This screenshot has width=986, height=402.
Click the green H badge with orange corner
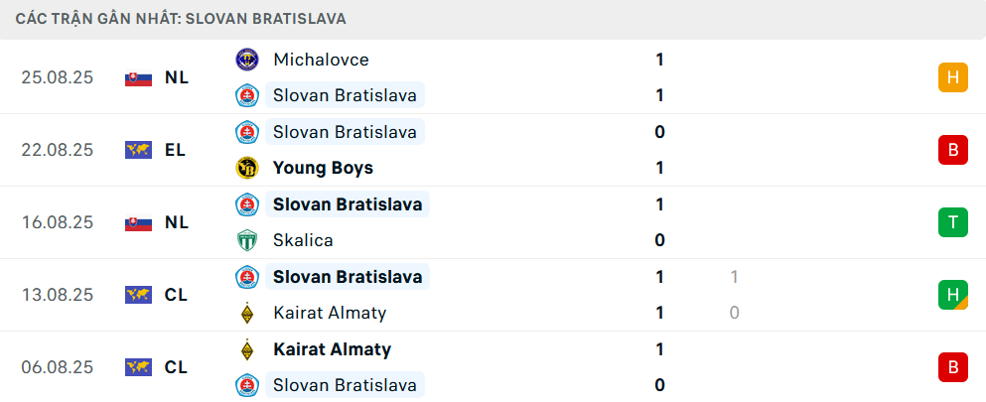coord(952,295)
